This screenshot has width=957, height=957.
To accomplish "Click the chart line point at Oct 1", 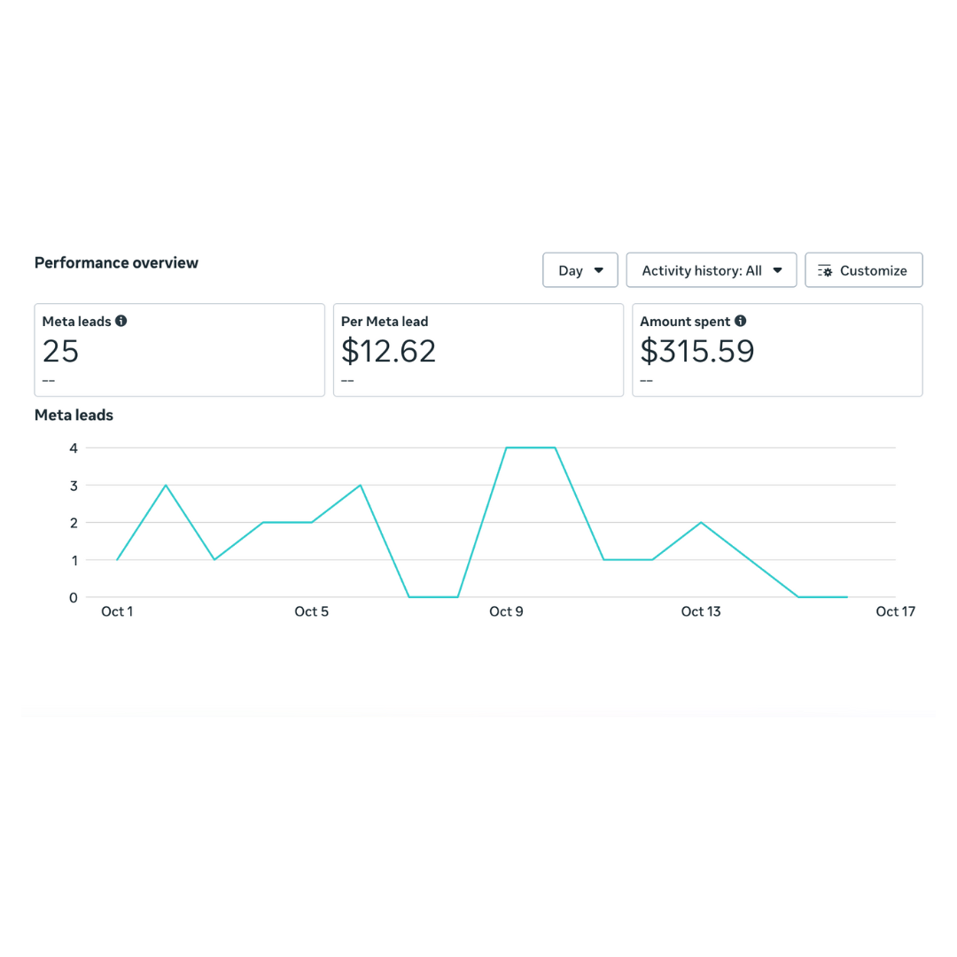I will [117, 560].
